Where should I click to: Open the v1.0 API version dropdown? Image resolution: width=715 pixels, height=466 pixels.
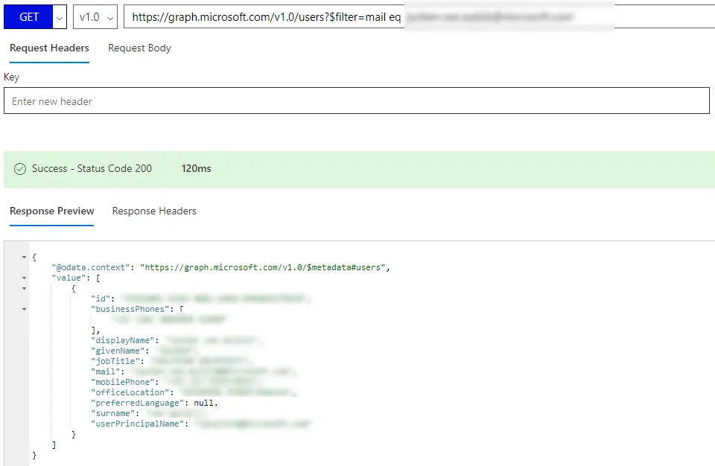tap(95, 17)
